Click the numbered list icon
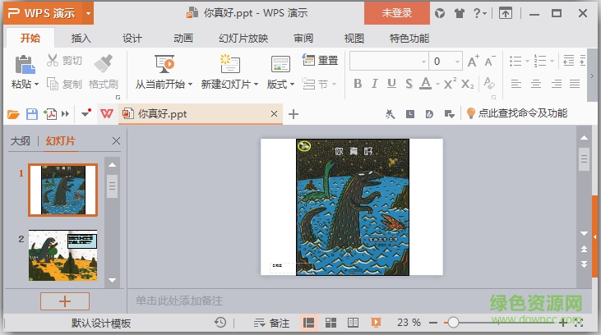Viewport: 601px width, 335px height. click(x=540, y=61)
